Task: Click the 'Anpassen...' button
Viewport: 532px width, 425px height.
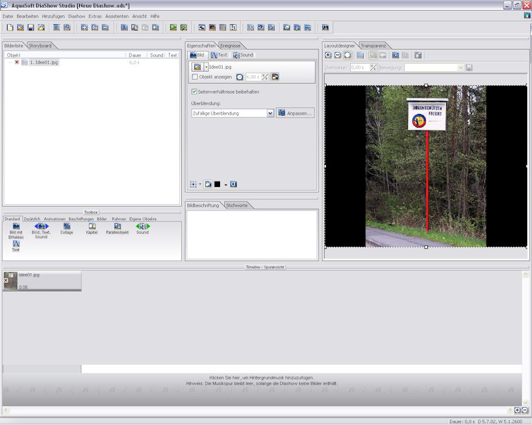Action: coord(295,113)
